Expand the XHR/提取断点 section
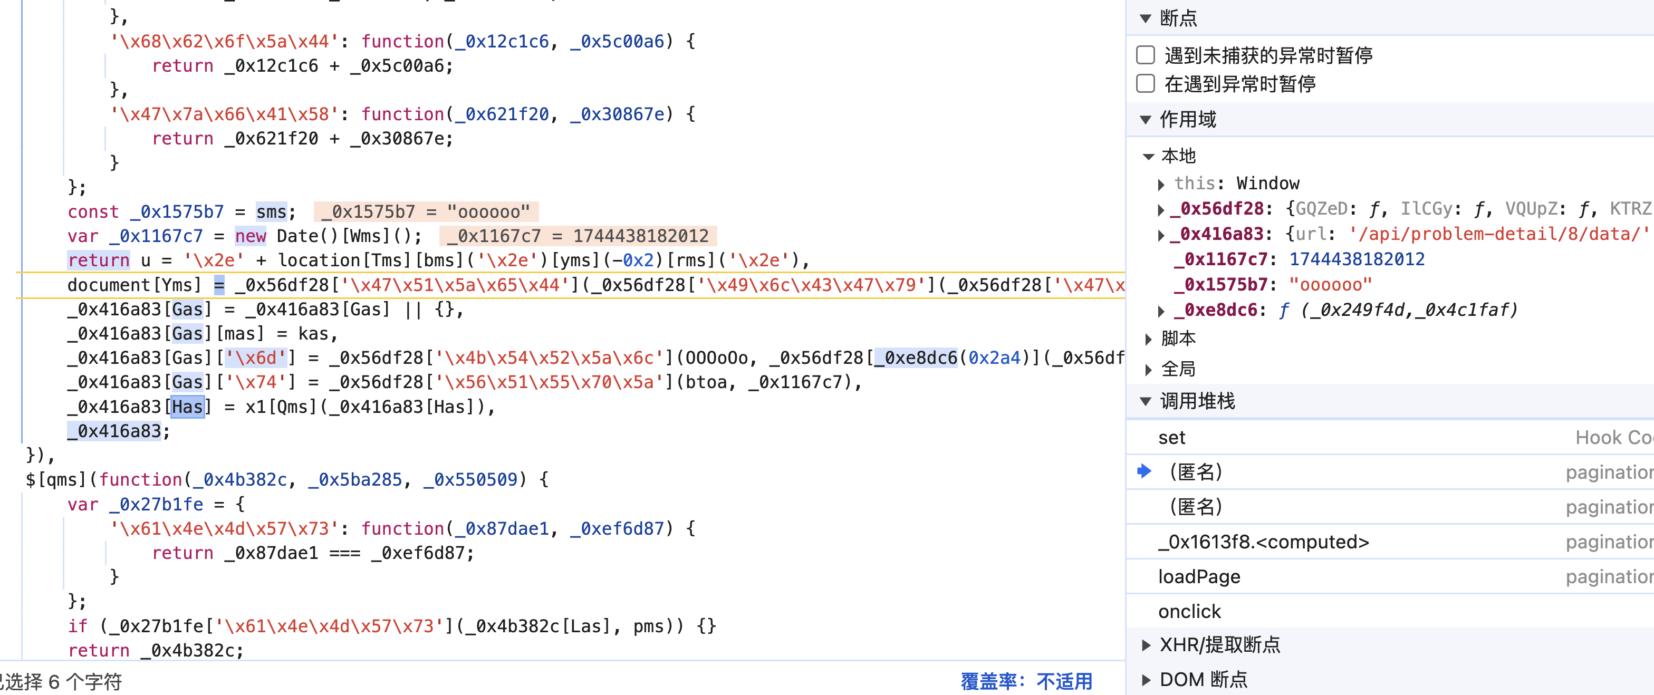The height and width of the screenshot is (695, 1654). coord(1146,645)
